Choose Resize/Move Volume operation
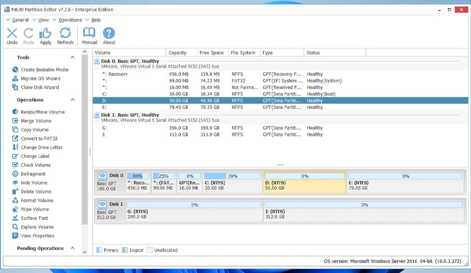Viewport: 471px width, 273px height. tap(38, 112)
